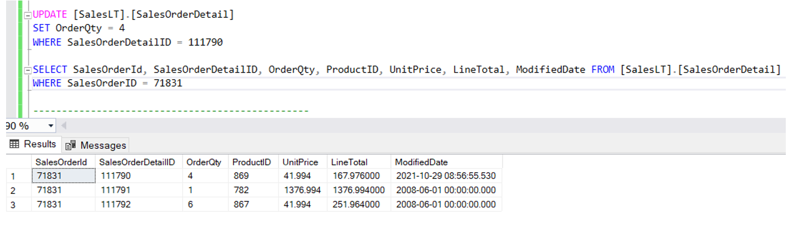Image resolution: width=799 pixels, height=232 pixels.
Task: Click the ModifiedDate column header
Action: click(x=421, y=162)
